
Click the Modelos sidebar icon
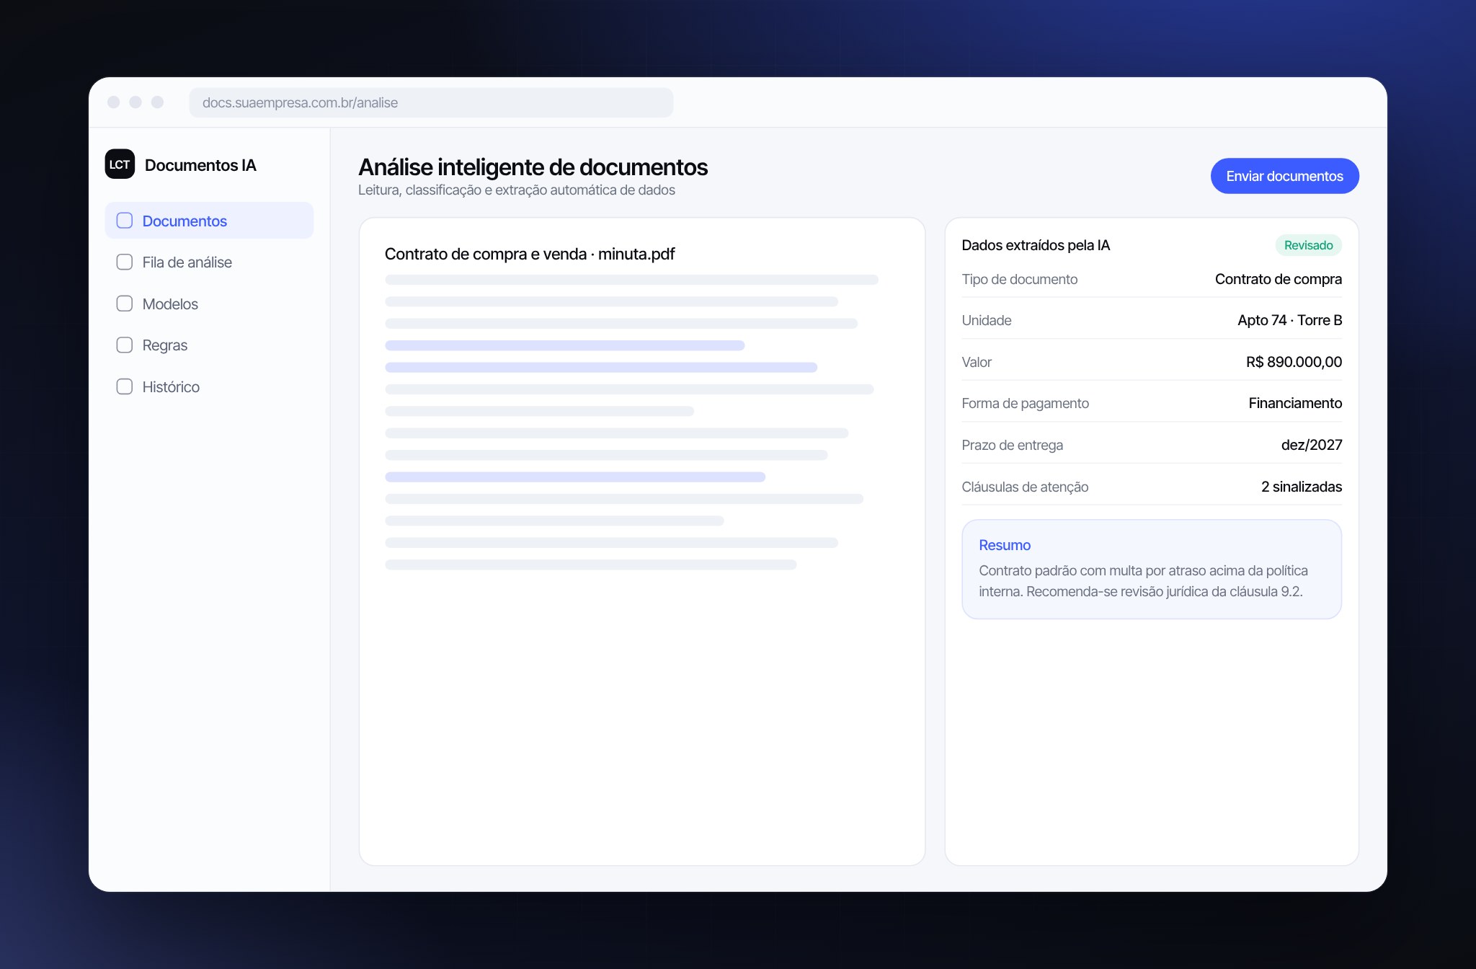[x=125, y=304]
